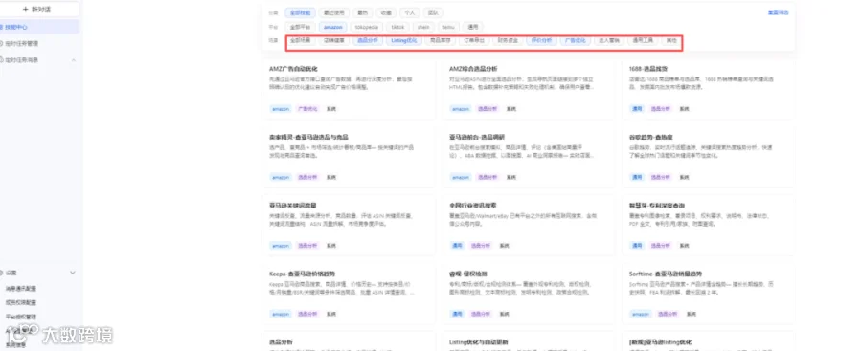Open the Sorftime-查亚马逊销量趋势 skill card
This screenshot has width=862, height=351.
coord(708,294)
